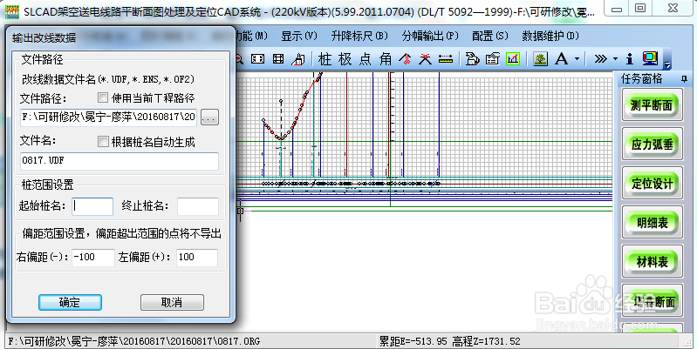Click the 左偏距(+) field with 100
Screen dimensions: 697x349
(197, 258)
